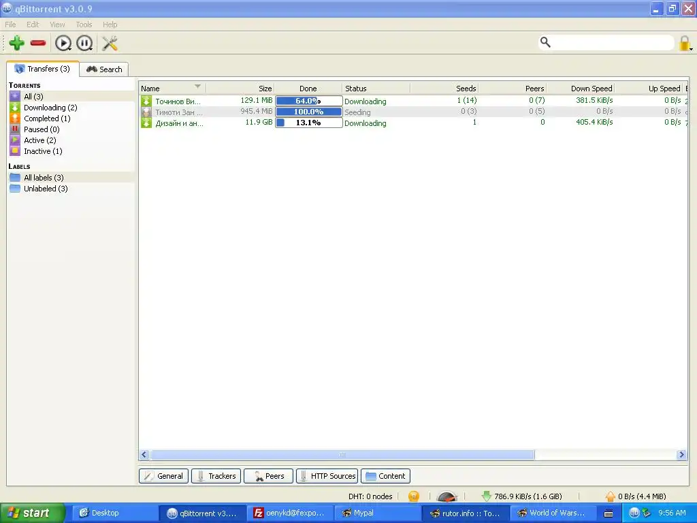Image resolution: width=697 pixels, height=523 pixels.
Task: Select the Active (2) filter
Action: click(x=71, y=140)
